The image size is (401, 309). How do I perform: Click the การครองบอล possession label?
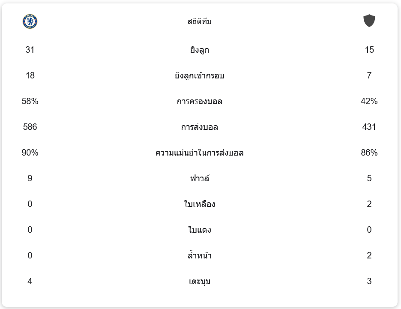[200, 102]
